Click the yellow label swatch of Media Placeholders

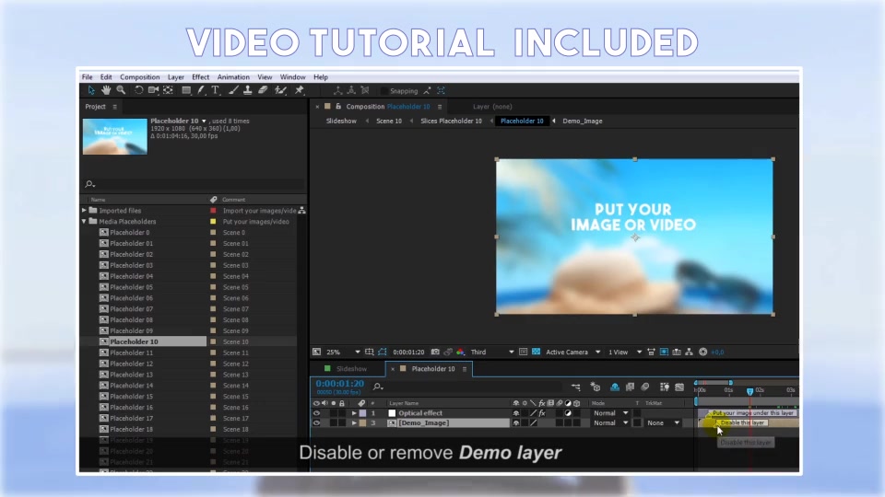(x=213, y=222)
